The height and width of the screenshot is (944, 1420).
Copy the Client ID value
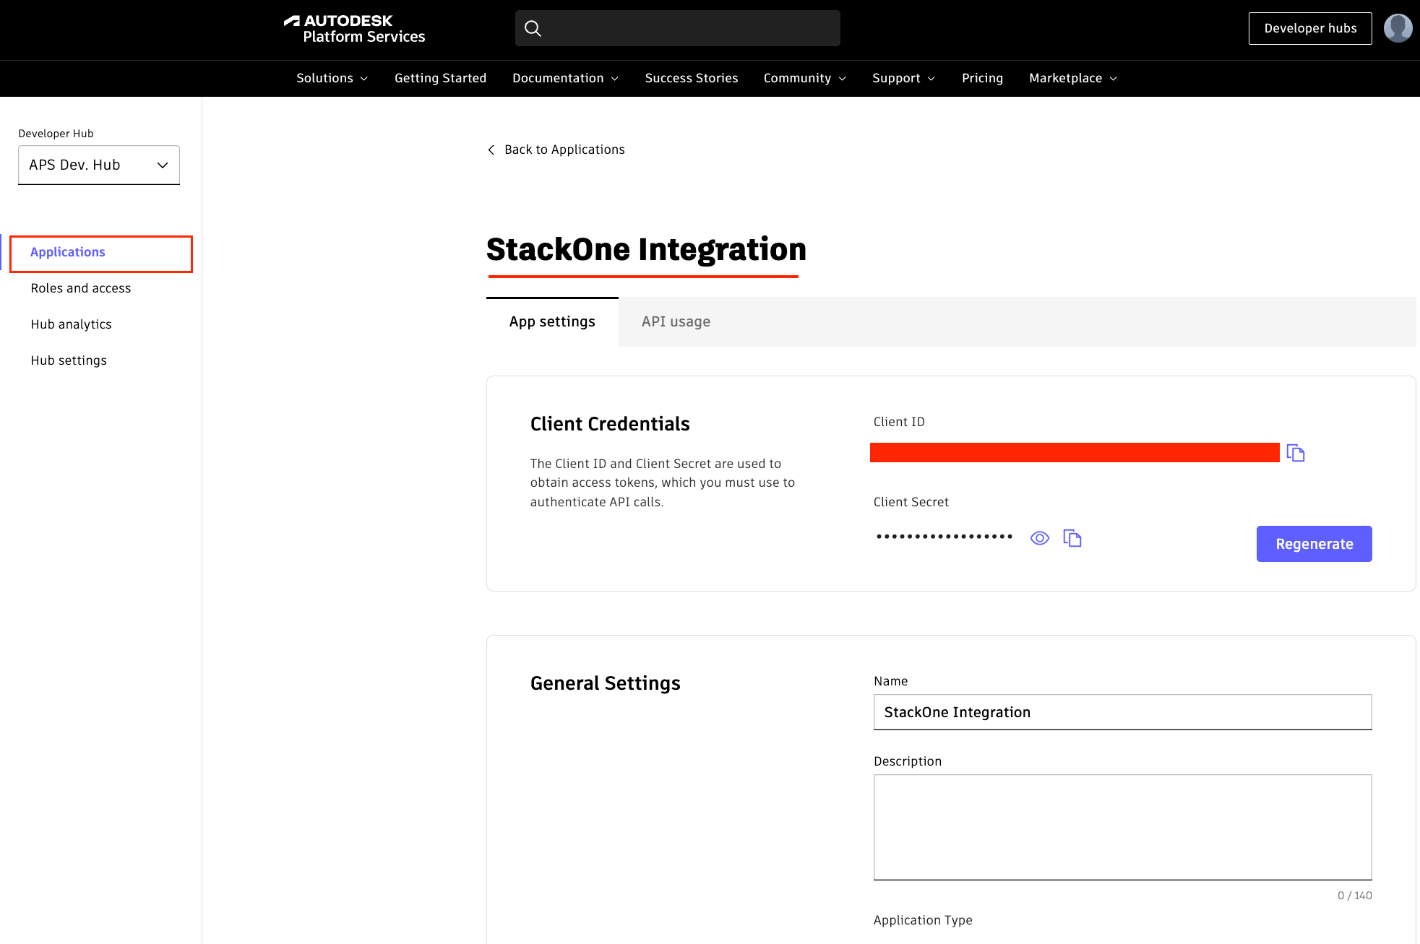pos(1296,453)
